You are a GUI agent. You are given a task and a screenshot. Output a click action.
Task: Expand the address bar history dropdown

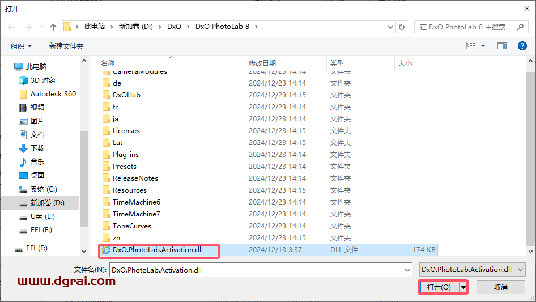point(390,27)
